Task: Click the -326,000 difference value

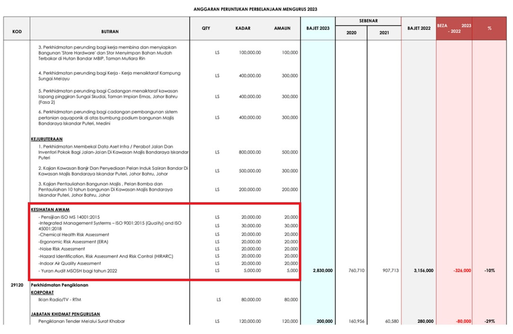Action: pyautogui.click(x=462, y=271)
